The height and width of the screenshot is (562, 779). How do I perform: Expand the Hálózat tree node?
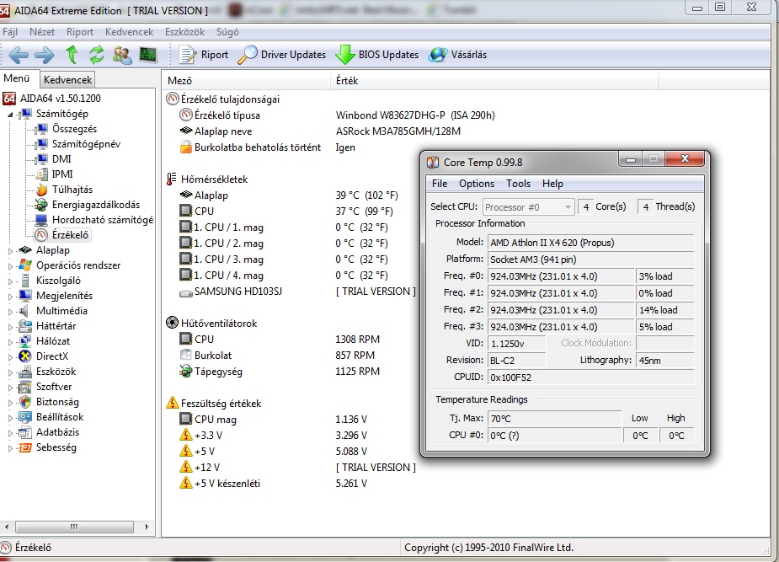point(10,342)
